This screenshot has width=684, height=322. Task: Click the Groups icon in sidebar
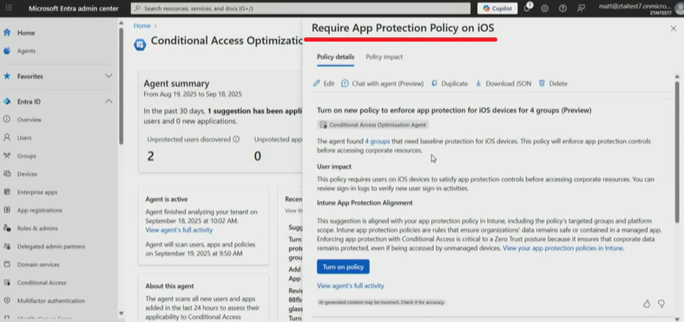[7, 155]
